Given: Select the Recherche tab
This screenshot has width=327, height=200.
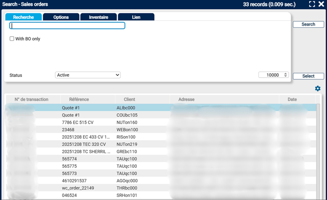Looking at the screenshot, I should (x=24, y=17).
